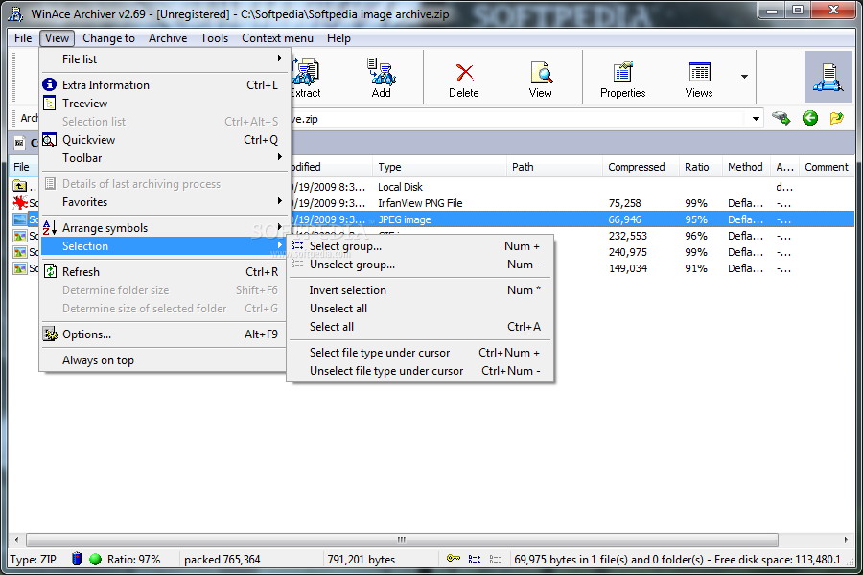The image size is (863, 575).
Task: Click the parent folder icon in file list
Action: pos(20,186)
